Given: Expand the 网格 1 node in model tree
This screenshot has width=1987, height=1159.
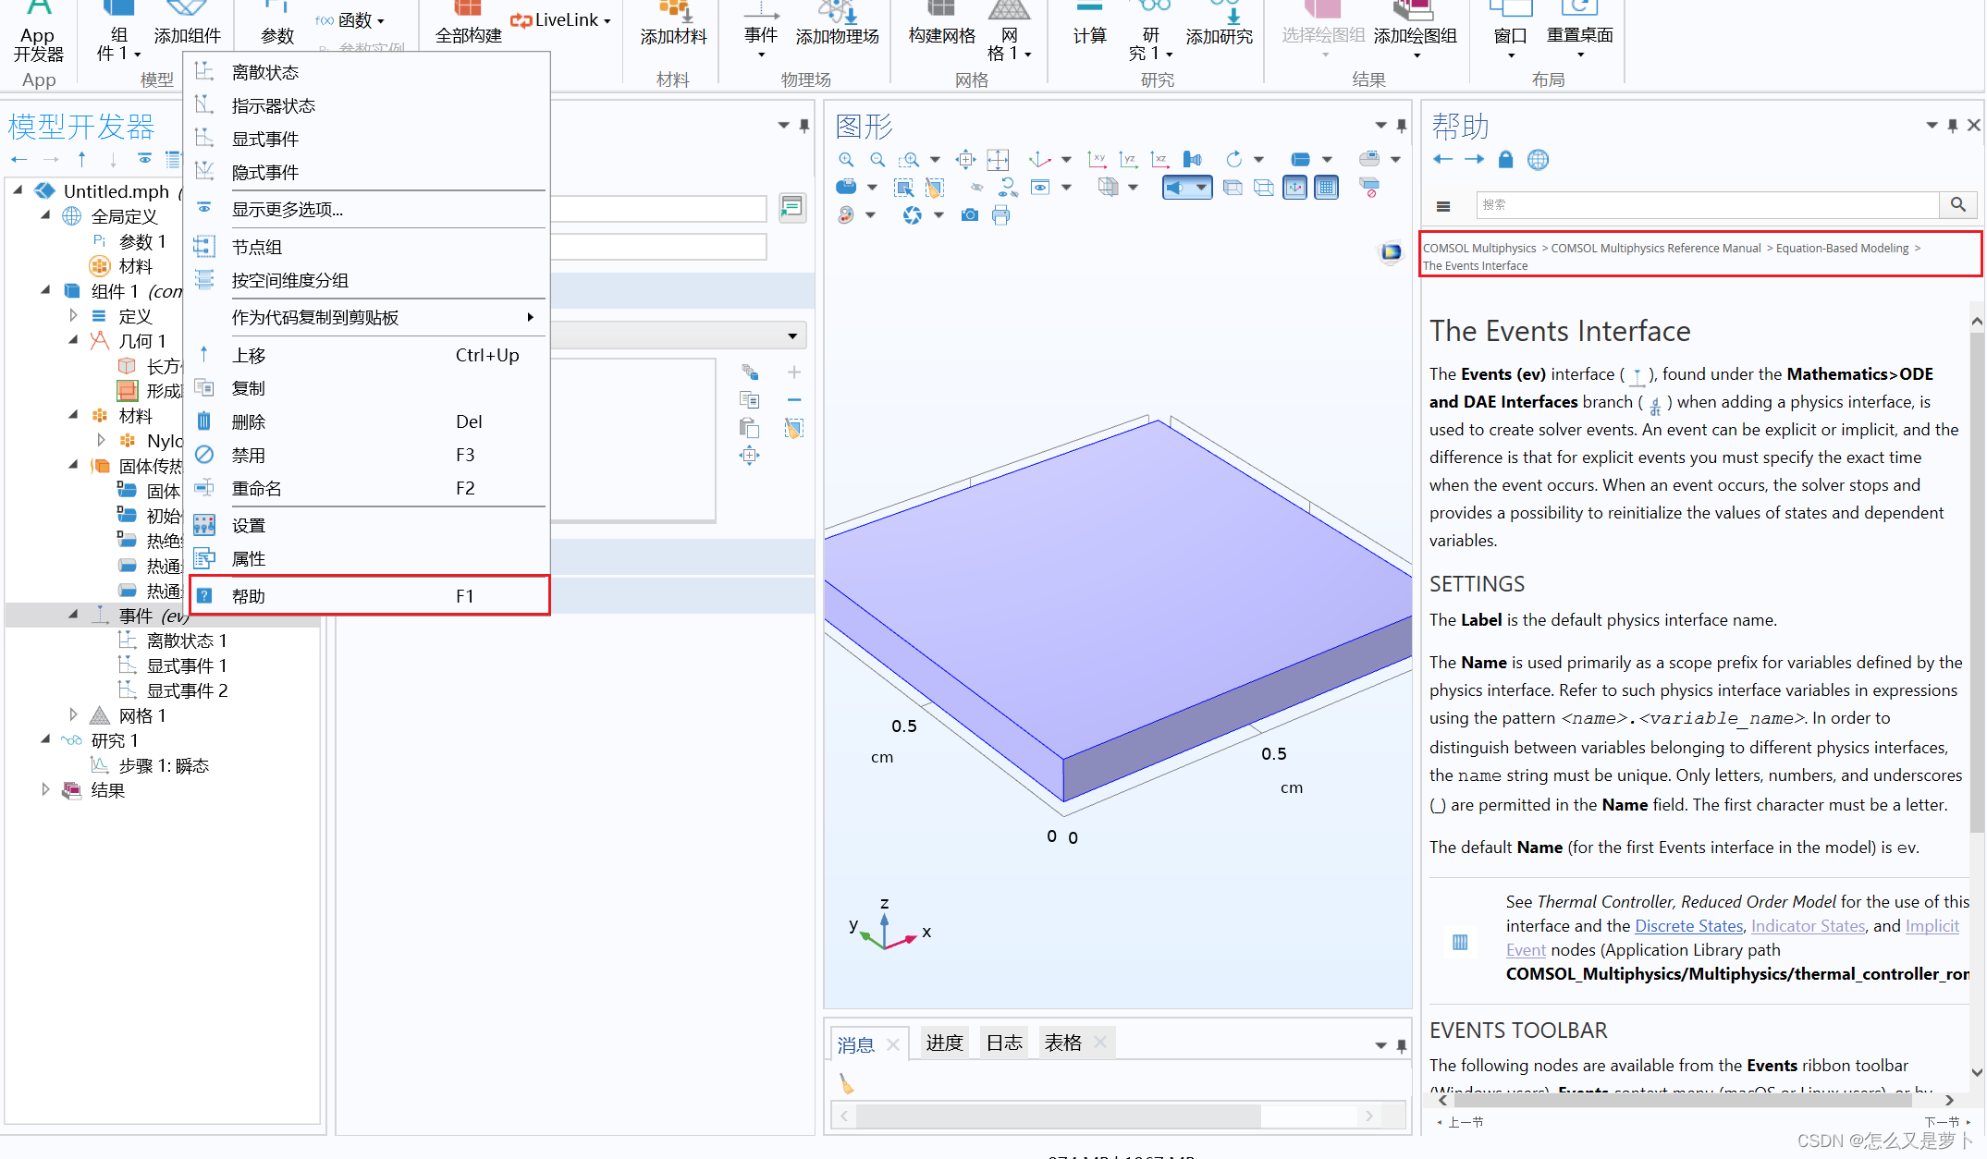Looking at the screenshot, I should point(74,714).
